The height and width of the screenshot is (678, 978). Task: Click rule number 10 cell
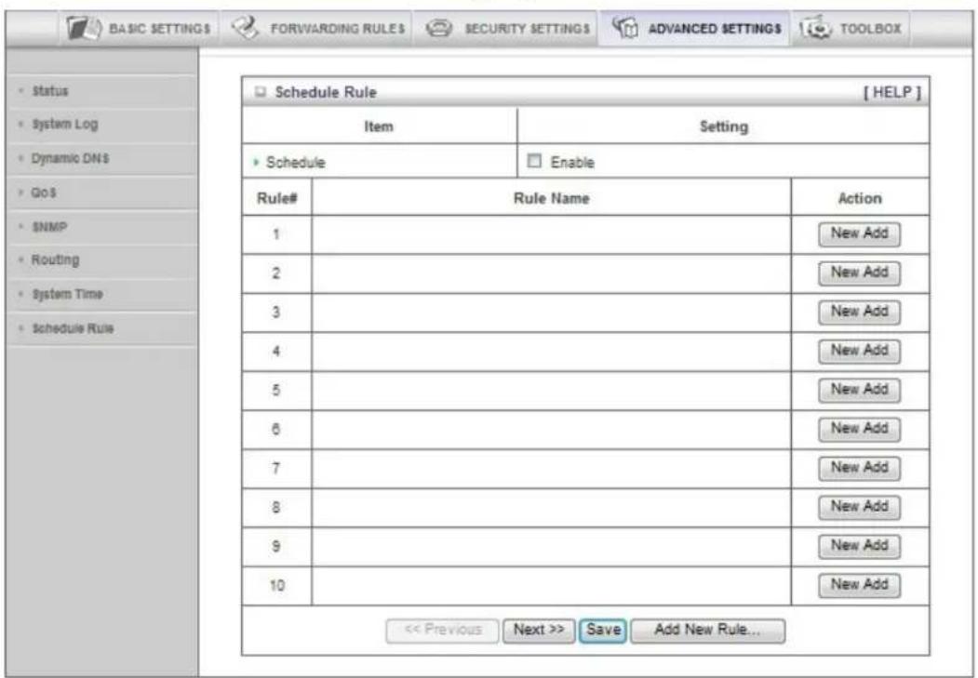pos(276,586)
